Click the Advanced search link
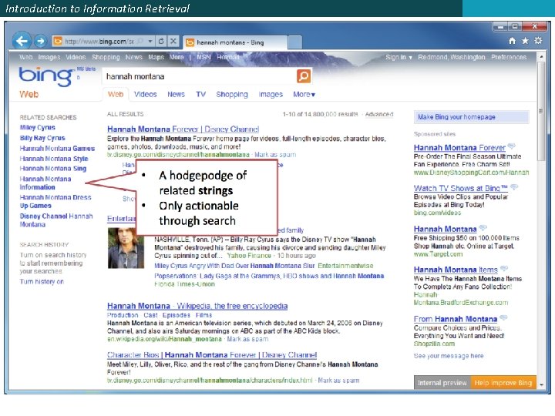The height and width of the screenshot is (416, 555). coord(379,114)
